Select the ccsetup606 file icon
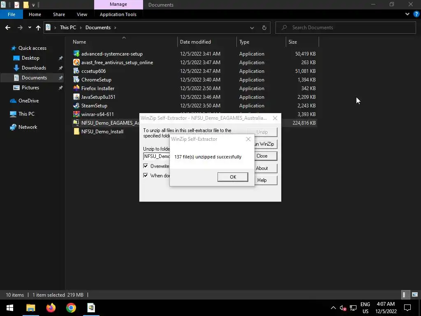Screen dimensions: 421x316 pyautogui.click(x=76, y=71)
